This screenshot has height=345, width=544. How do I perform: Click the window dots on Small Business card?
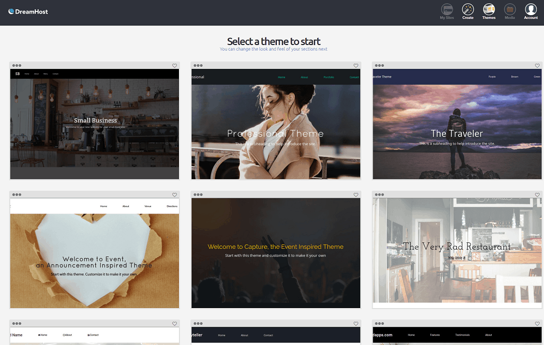tap(17, 65)
